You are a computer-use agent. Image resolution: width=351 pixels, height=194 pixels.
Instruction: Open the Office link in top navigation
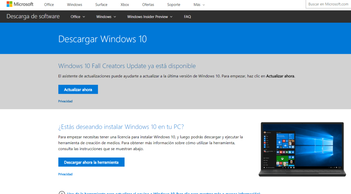[x=49, y=4]
